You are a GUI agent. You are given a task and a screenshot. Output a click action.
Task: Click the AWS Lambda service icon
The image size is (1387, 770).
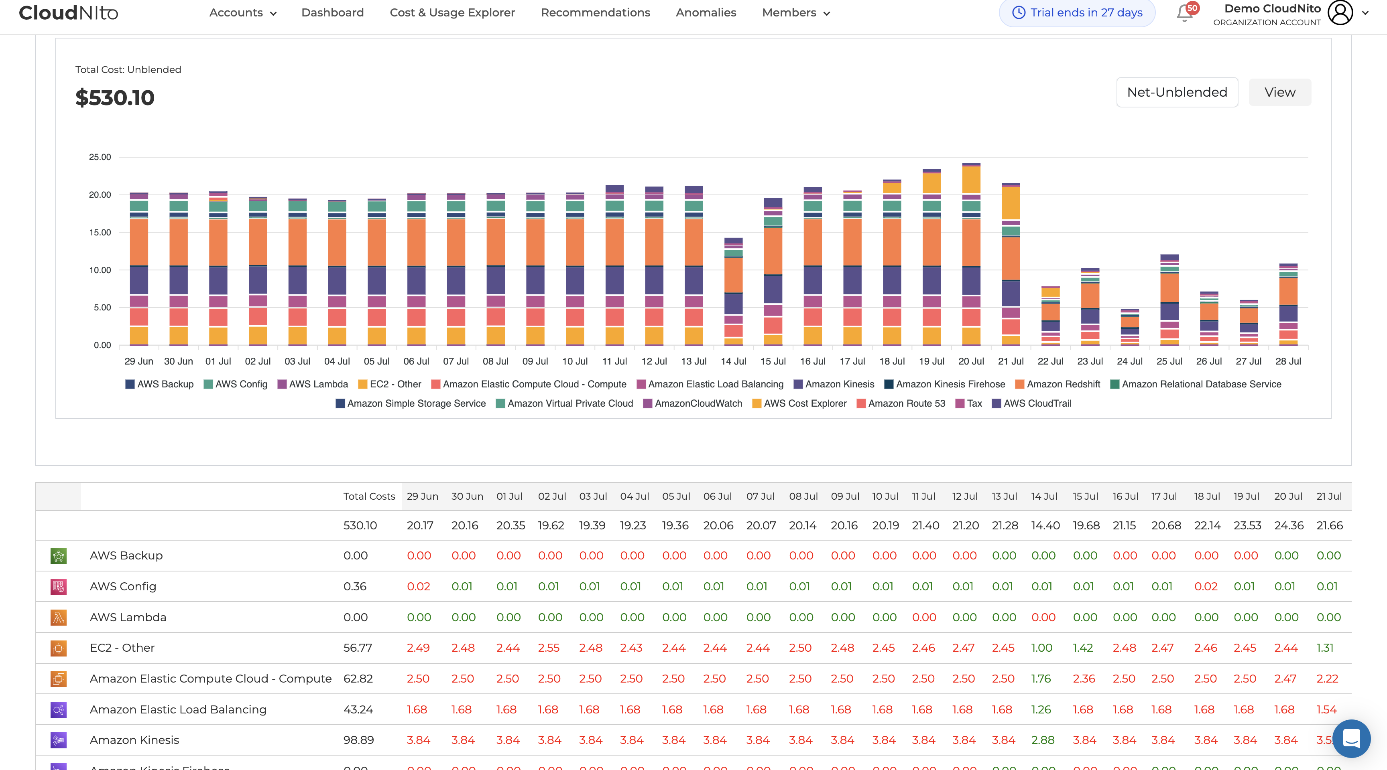[x=59, y=617]
